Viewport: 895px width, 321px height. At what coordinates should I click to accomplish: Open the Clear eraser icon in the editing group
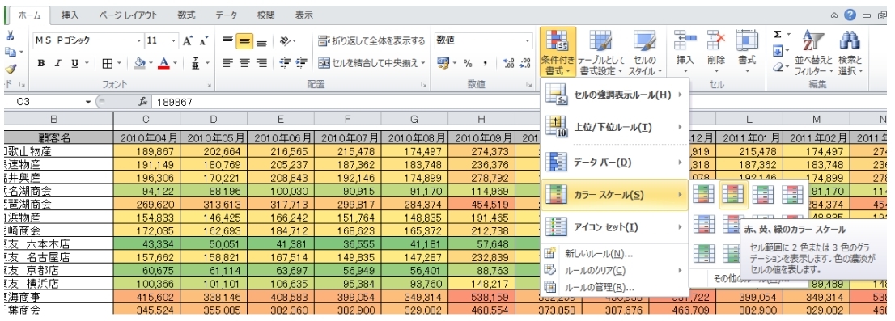(x=778, y=67)
